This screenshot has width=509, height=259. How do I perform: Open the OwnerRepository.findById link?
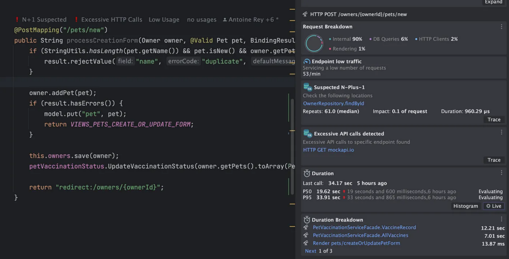point(334,103)
